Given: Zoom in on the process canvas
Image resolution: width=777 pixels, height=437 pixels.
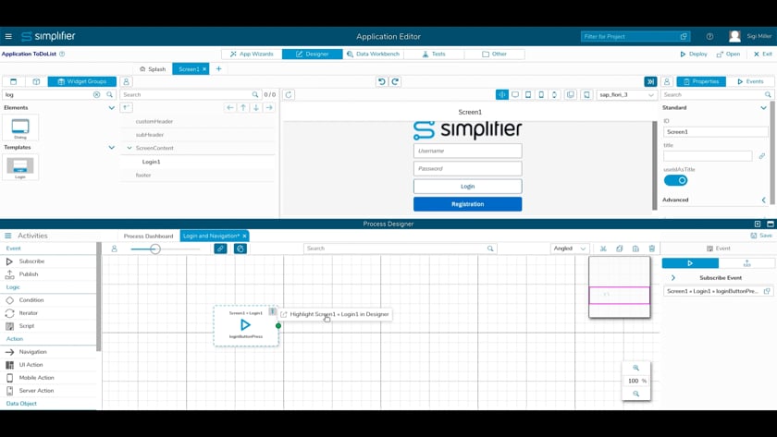Looking at the screenshot, I should (635, 368).
